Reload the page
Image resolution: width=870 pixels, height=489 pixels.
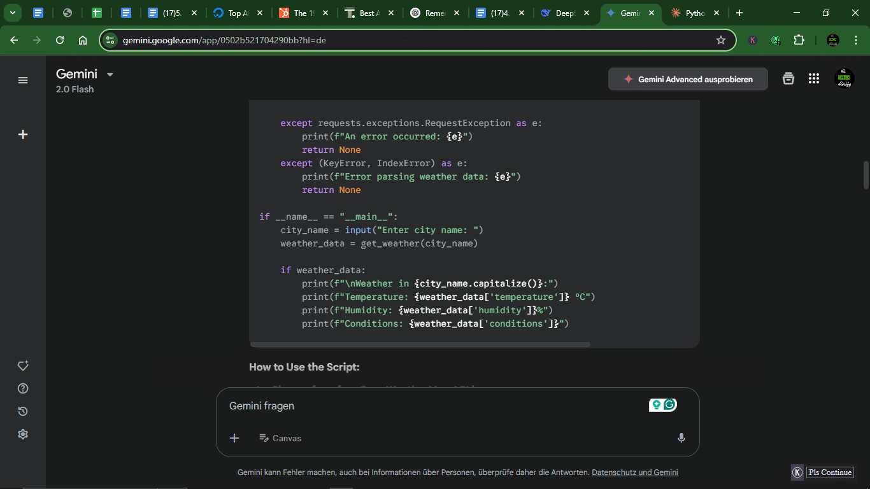[60, 40]
